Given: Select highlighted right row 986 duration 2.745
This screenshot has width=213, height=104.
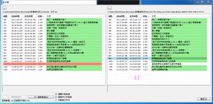Looking at the screenshot, I should click(157, 58).
